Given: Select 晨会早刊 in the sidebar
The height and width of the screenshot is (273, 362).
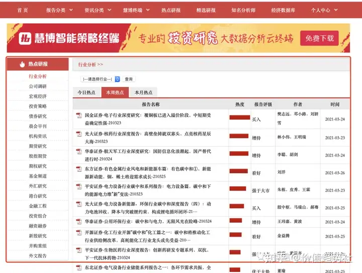Looking at the screenshot, I should pyautogui.click(x=38, y=126).
